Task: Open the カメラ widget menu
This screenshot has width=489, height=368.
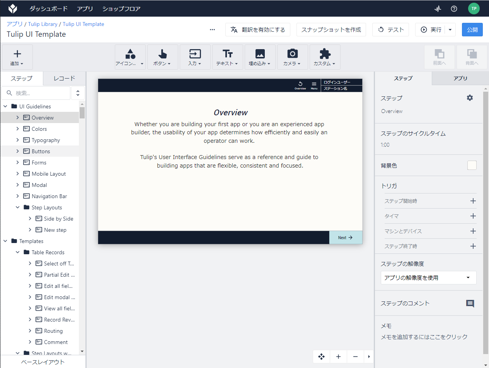Action: (x=293, y=57)
